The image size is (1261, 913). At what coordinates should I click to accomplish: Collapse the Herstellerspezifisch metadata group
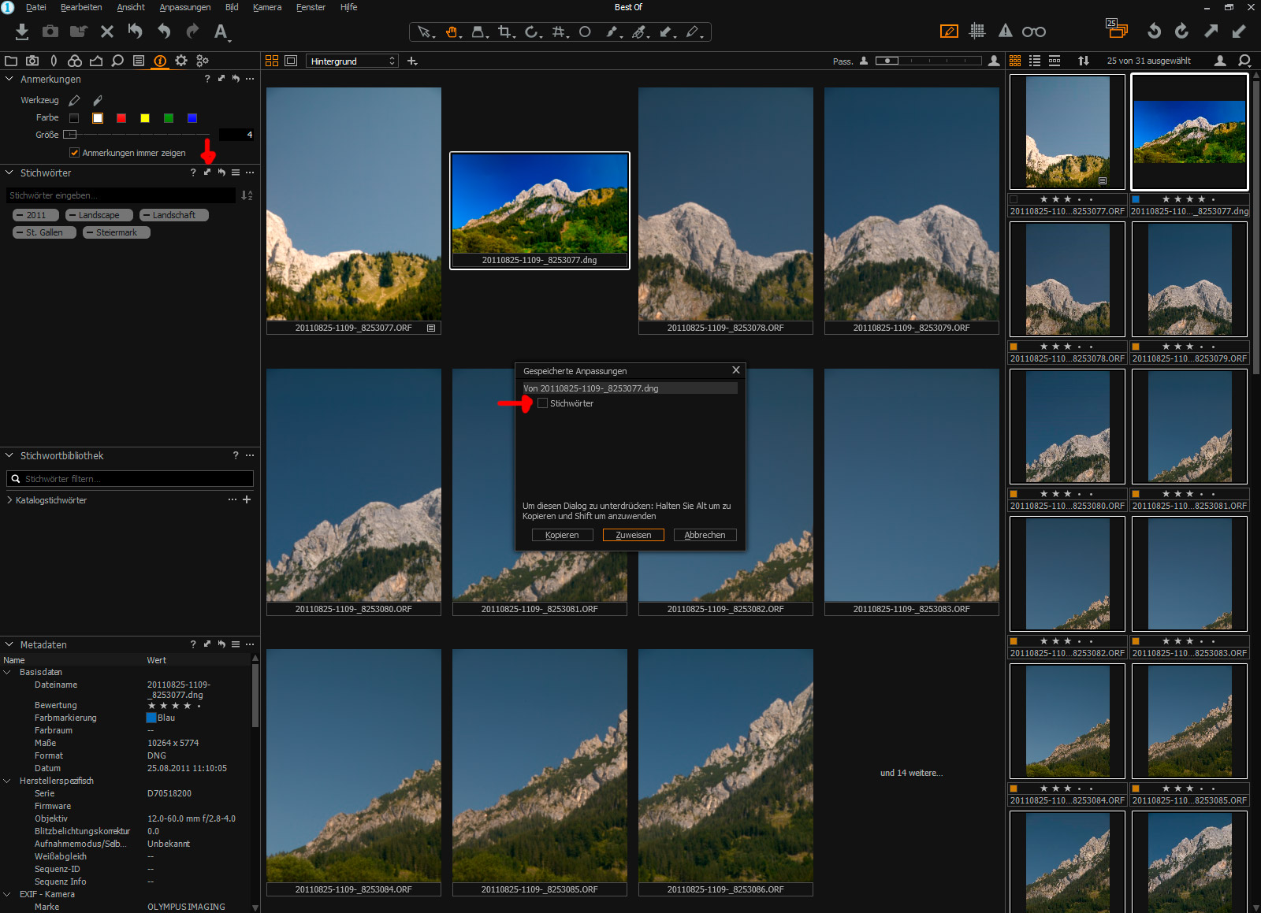[8, 781]
